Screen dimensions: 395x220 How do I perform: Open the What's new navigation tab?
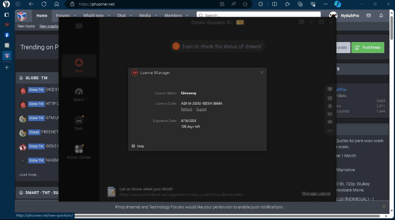pos(93,16)
